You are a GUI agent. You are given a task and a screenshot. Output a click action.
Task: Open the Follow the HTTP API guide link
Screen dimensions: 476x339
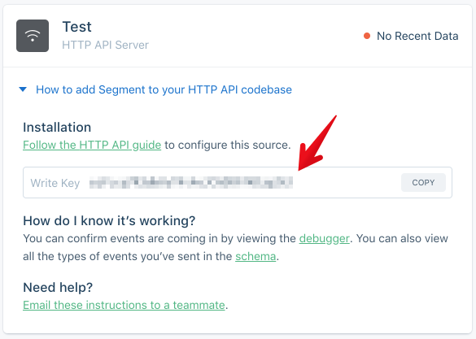(x=92, y=145)
